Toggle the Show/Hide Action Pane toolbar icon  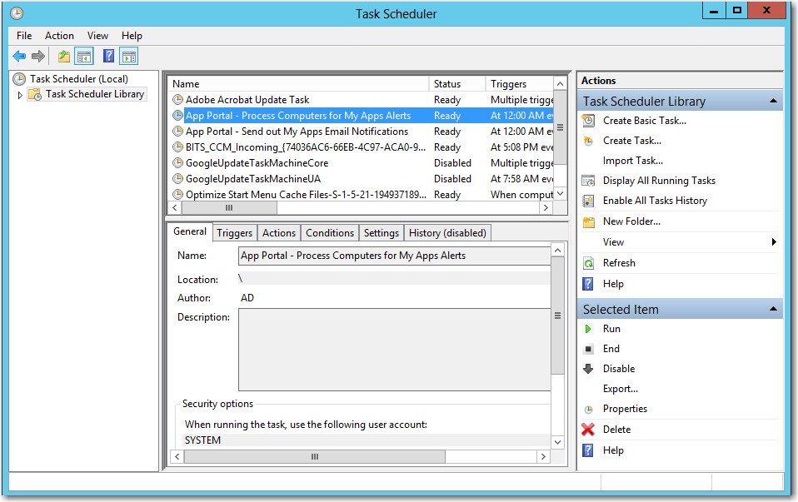[129, 56]
